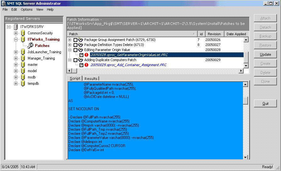
Task: Click the Package Group Assignment Patch icon
Action: pos(80,40)
